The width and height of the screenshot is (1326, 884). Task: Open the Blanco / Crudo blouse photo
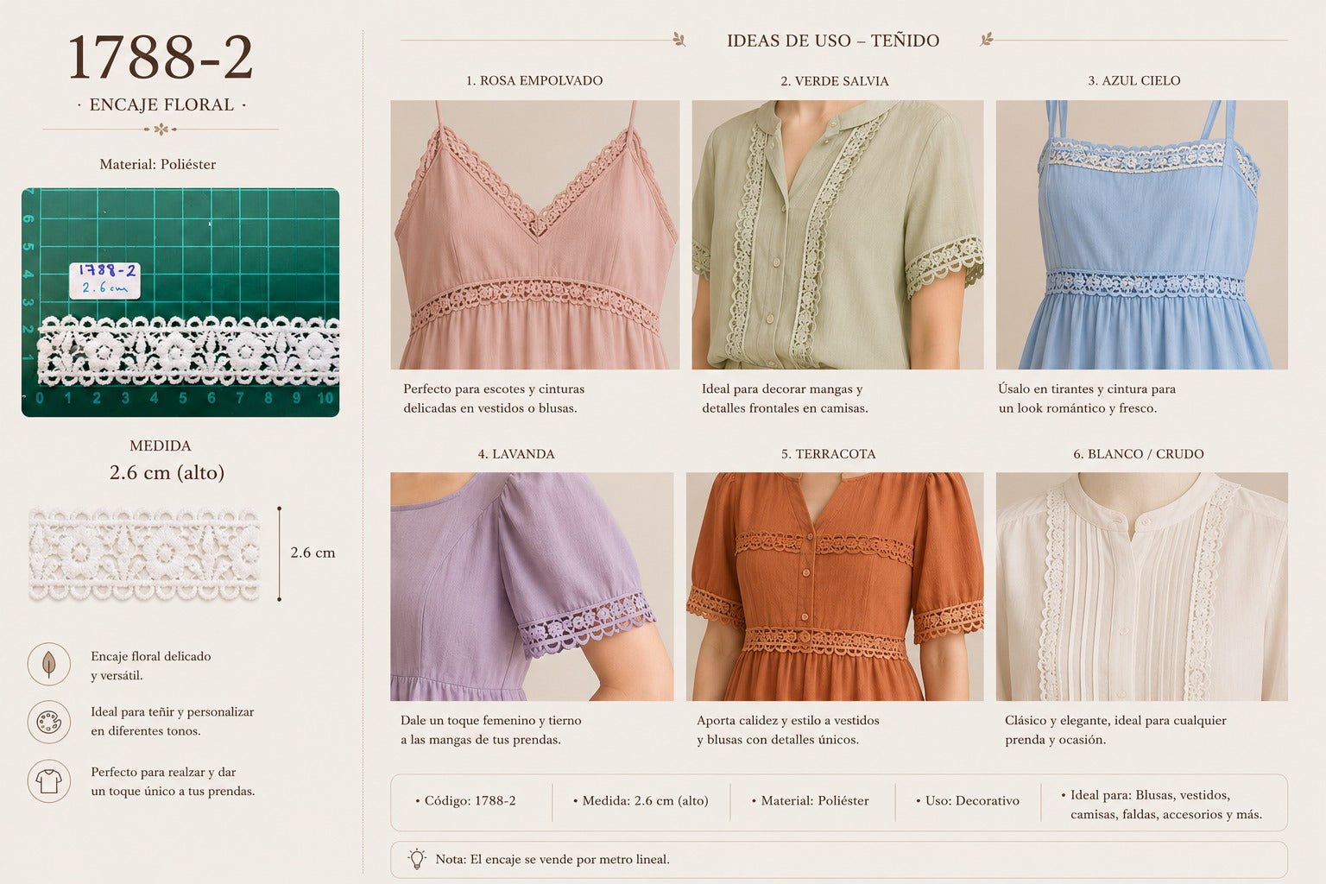coord(1141,586)
